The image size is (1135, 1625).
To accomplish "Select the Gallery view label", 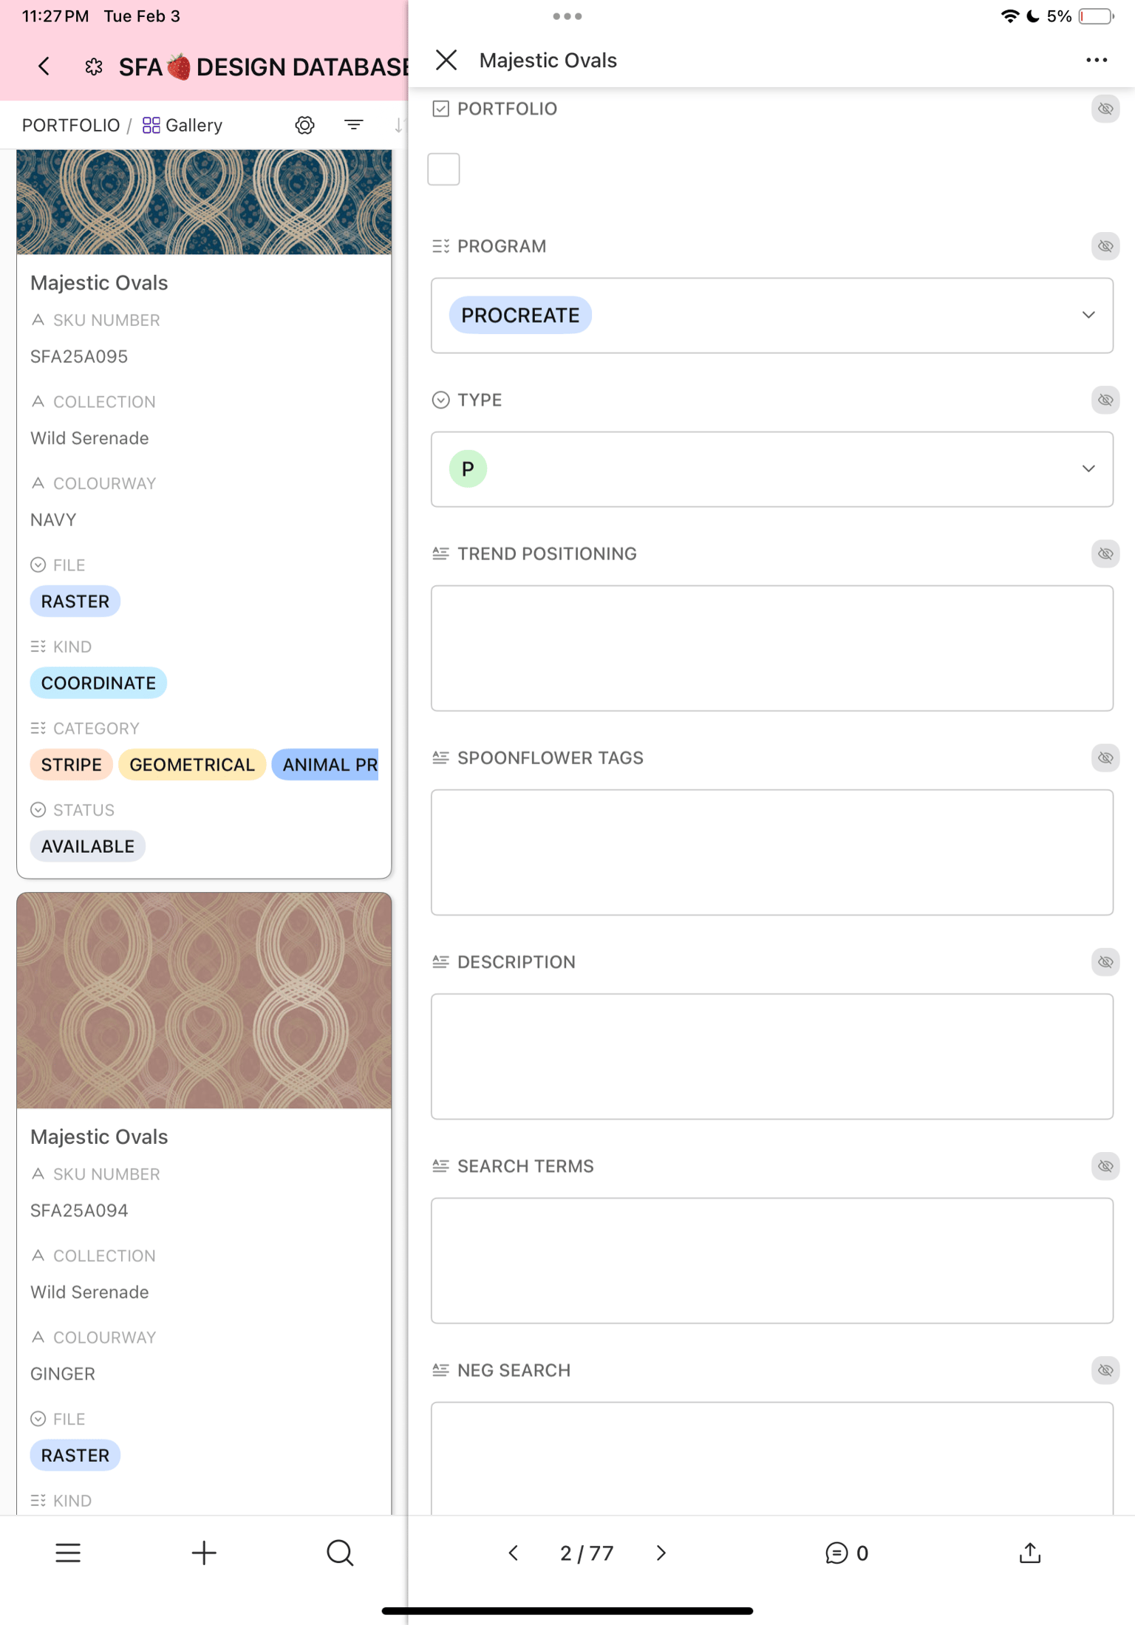I will (194, 125).
